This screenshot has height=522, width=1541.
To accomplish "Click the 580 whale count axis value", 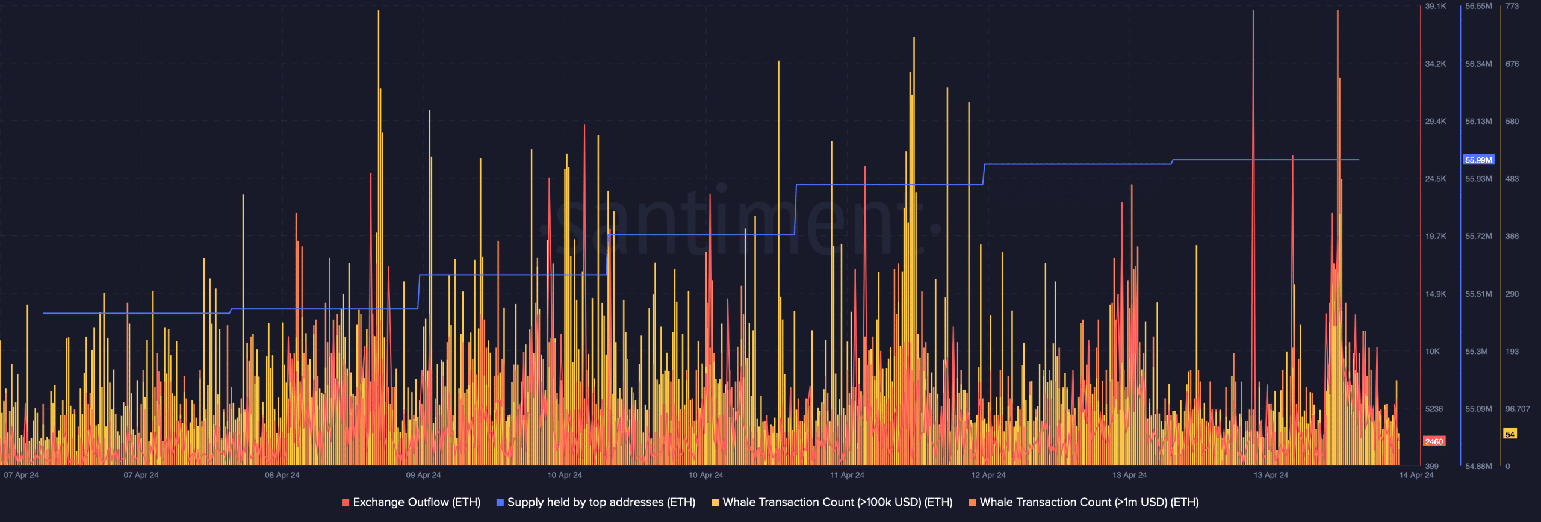I will (x=1512, y=121).
